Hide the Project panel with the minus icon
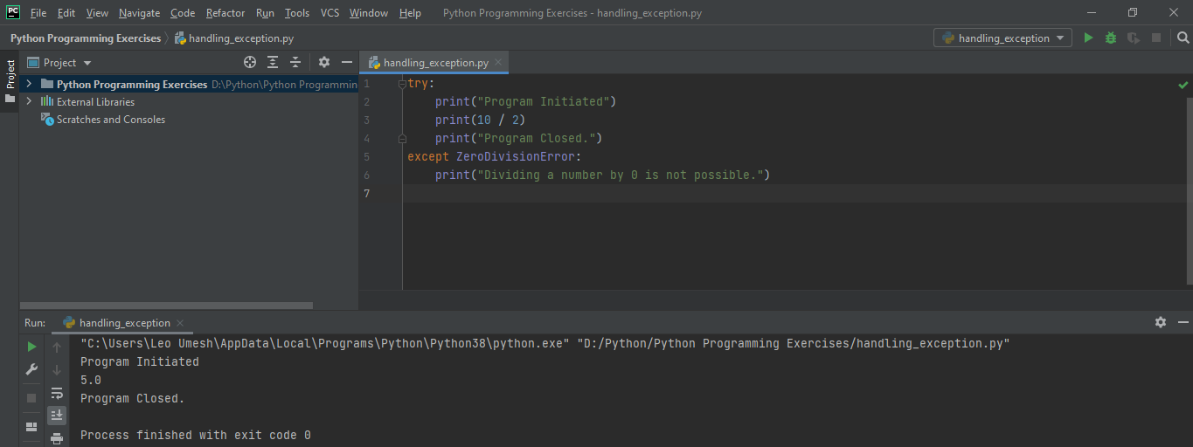The height and width of the screenshot is (447, 1193). [347, 62]
